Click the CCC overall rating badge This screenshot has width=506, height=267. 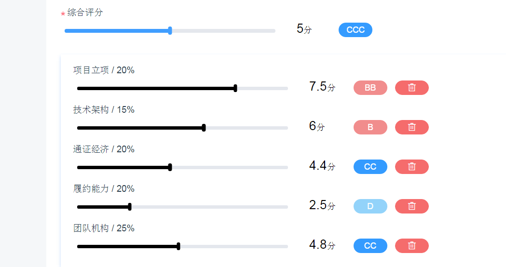click(x=356, y=30)
